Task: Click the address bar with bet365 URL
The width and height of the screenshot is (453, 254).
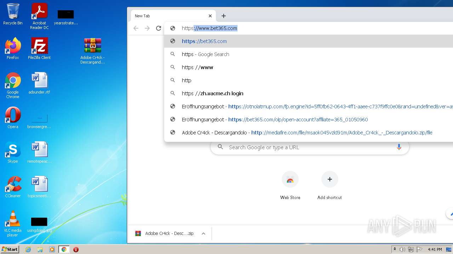Action: click(309, 28)
